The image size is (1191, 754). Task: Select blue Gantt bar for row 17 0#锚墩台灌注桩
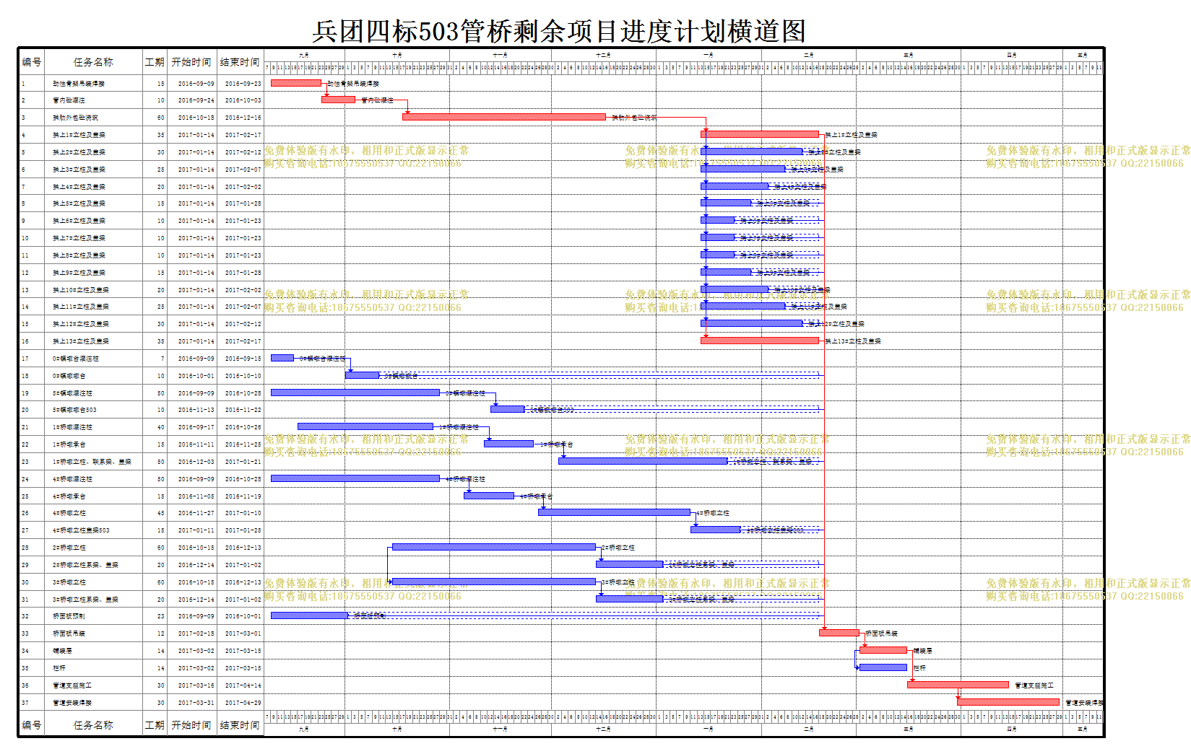282,358
